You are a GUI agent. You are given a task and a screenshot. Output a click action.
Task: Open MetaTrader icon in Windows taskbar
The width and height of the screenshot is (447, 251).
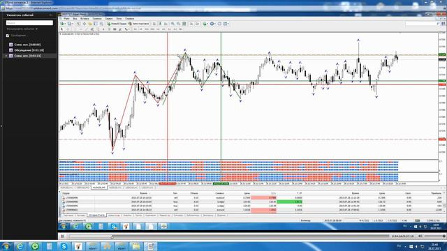tap(78, 246)
